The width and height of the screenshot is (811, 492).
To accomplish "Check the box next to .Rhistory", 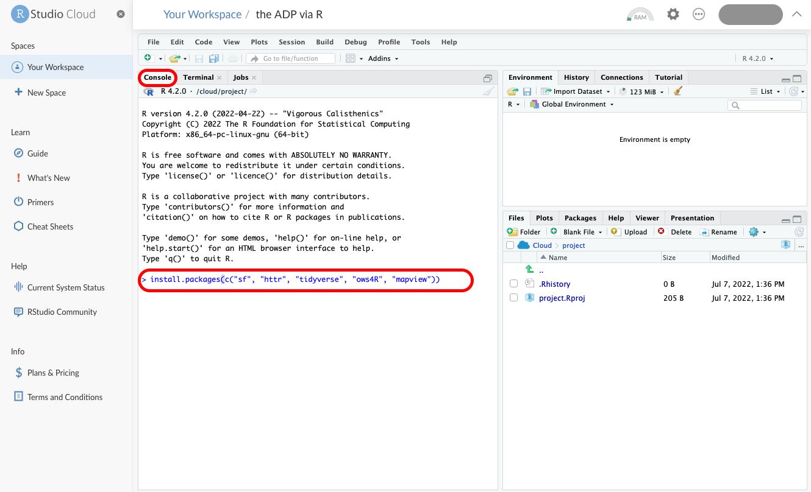I will point(513,284).
